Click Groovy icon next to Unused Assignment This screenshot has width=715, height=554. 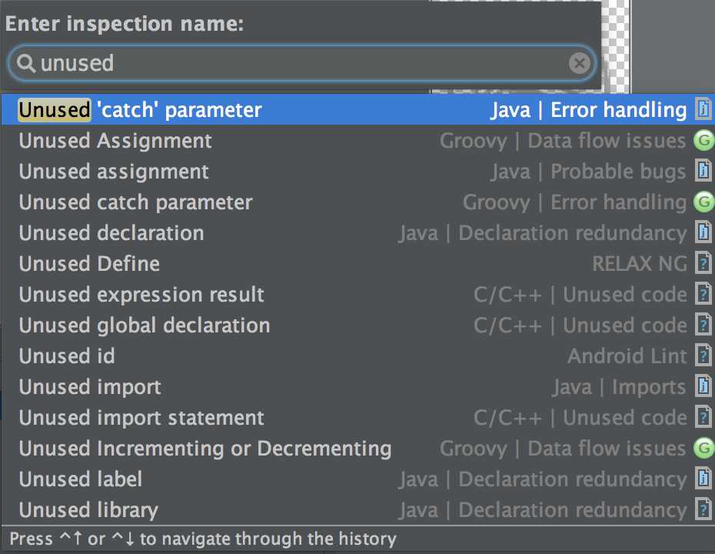click(x=703, y=141)
